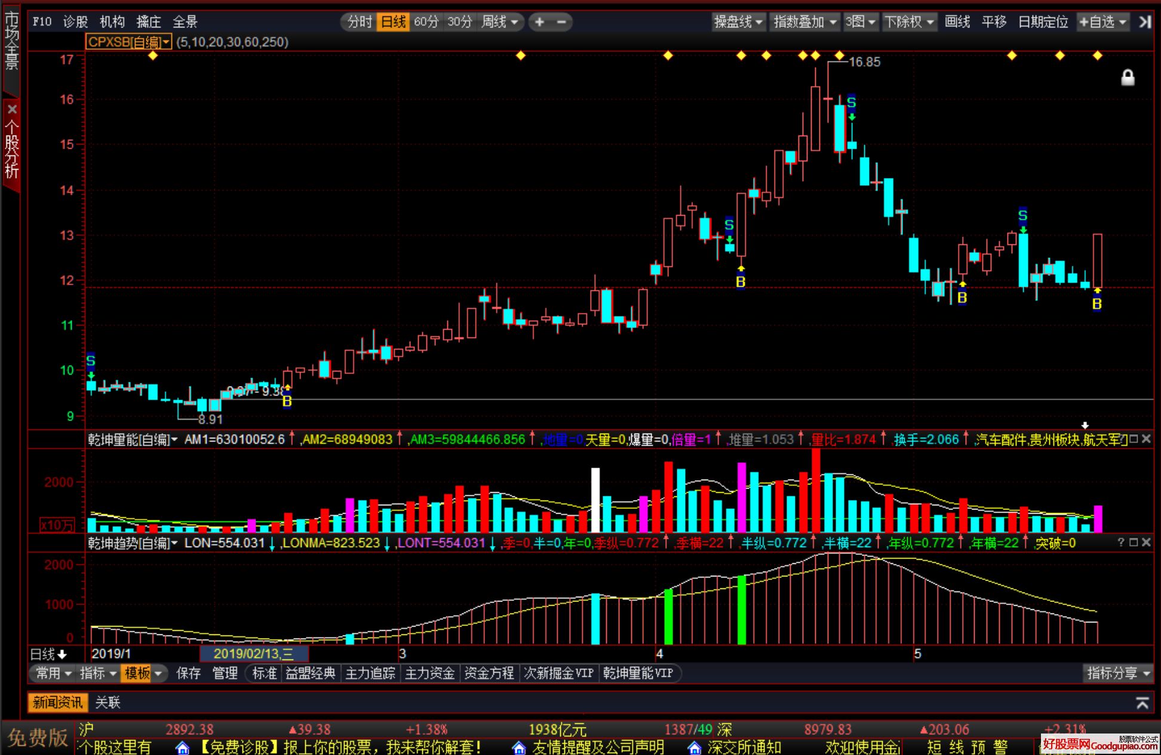Screen dimensions: 1161x755
Task: Open the 3图 layout dropdown
Action: pos(860,22)
